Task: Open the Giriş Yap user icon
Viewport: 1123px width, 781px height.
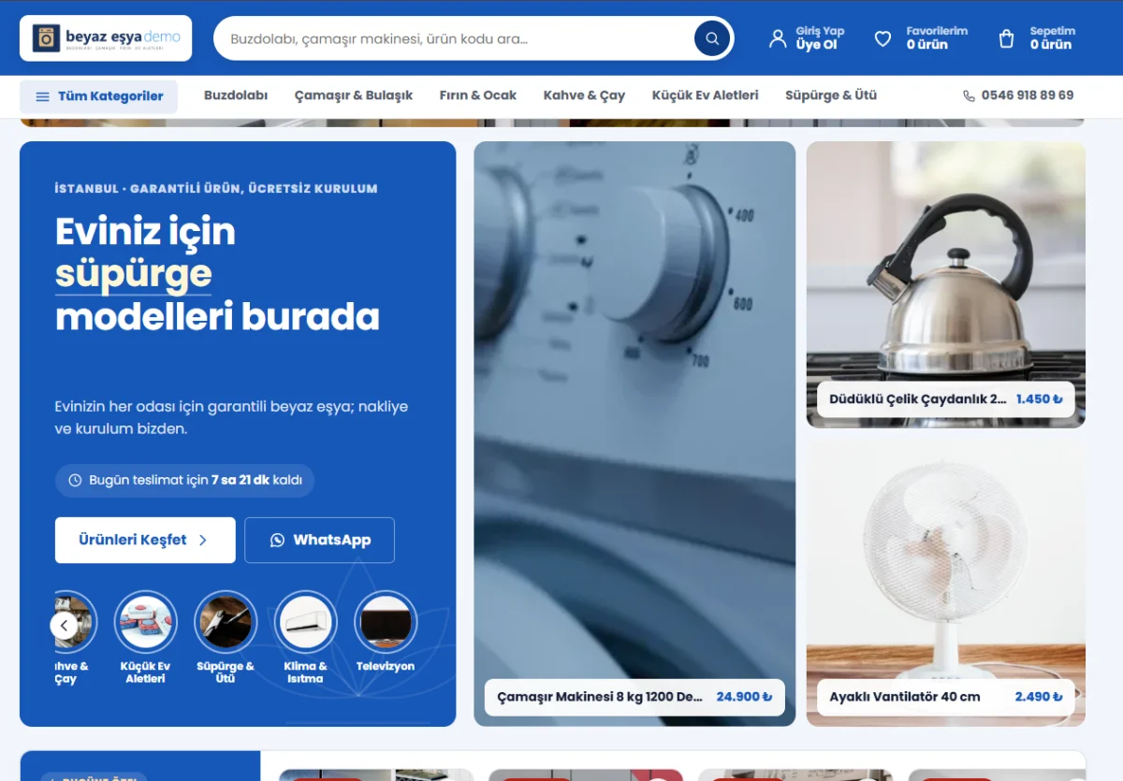Action: click(778, 38)
